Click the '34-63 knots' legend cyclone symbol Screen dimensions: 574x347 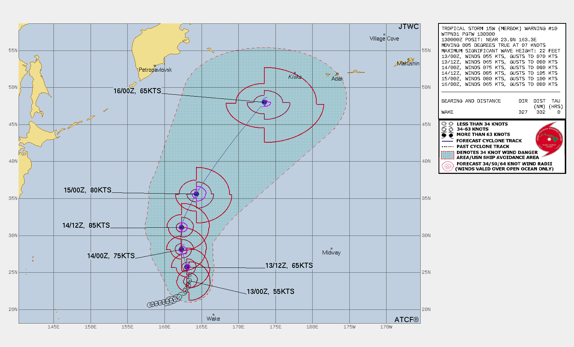click(x=447, y=129)
